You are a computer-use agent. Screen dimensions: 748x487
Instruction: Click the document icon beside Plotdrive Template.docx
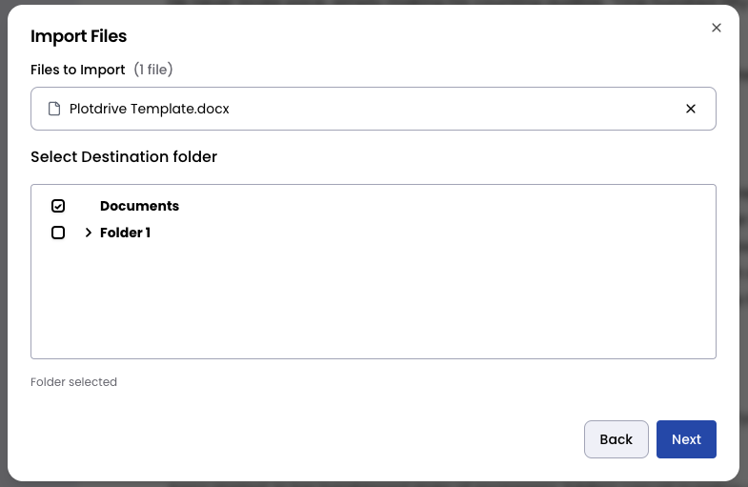(x=54, y=109)
